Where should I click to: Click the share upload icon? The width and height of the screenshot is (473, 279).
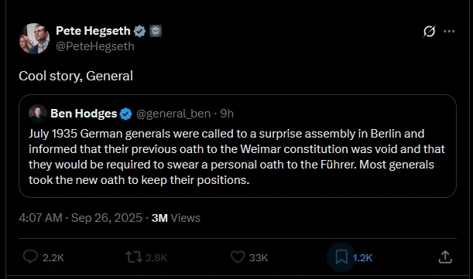[x=445, y=257]
